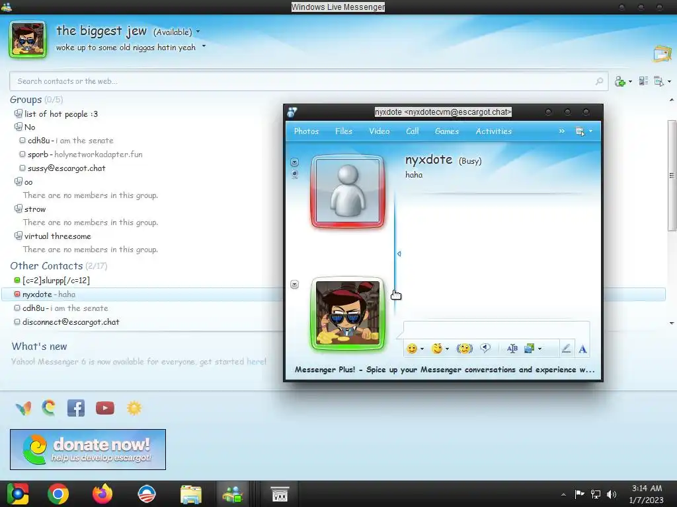Click the voice clip icon
This screenshot has height=507, width=677.
point(485,348)
